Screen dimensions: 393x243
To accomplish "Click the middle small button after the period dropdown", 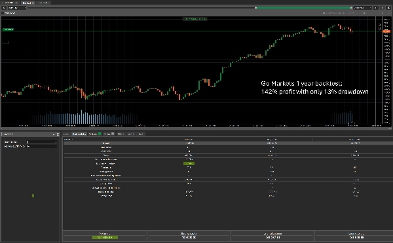I will (x=383, y=8).
